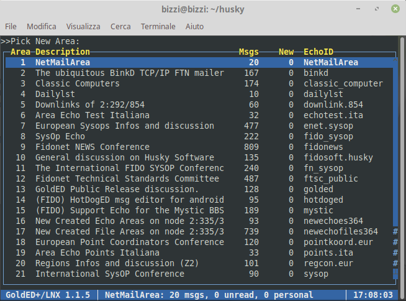Click echo ID echotest.ita
Viewport: 406px width, 301px height.
click(x=333, y=115)
